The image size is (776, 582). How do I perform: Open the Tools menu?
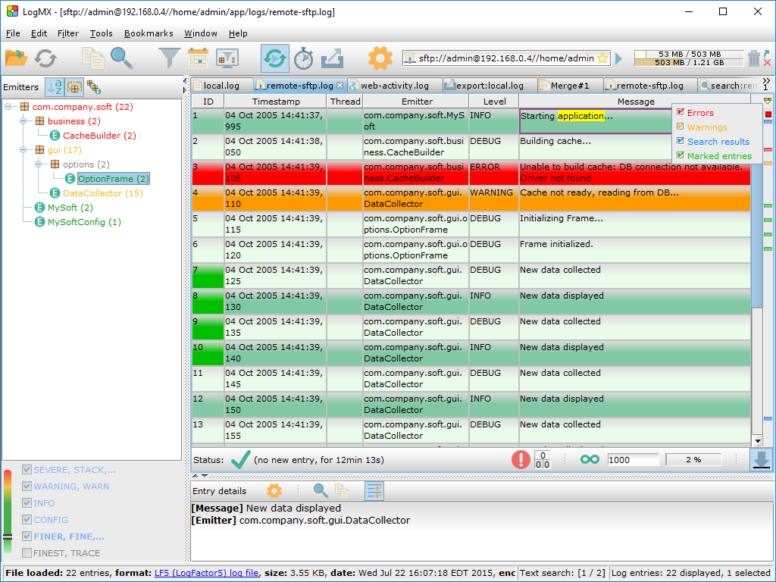point(101,33)
